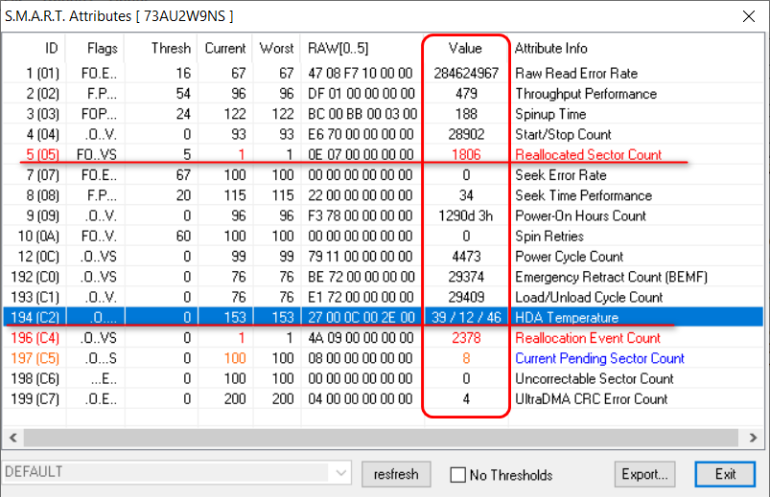Select the Reallocated Sector Count row
The image size is (770, 497).
[587, 154]
